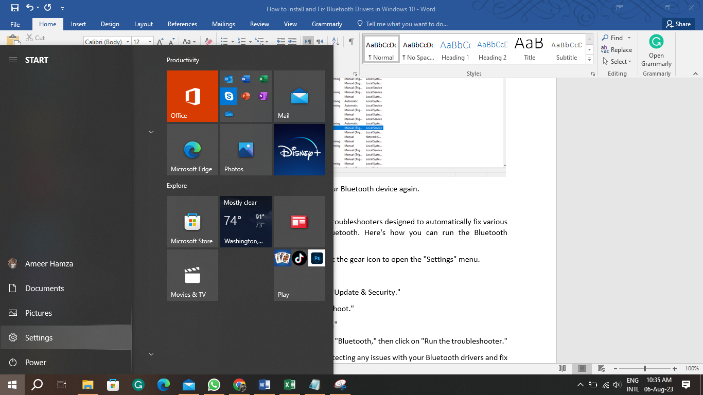This screenshot has height=395, width=703.
Task: Click the zoom in plus button
Action: tap(675, 369)
